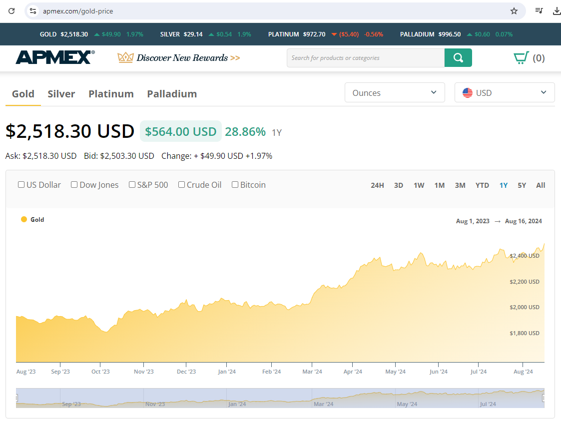Image resolution: width=561 pixels, height=425 pixels.
Task: Show All time chart range
Action: (541, 185)
